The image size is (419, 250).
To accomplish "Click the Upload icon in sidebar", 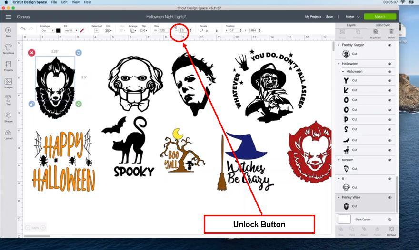I will pyautogui.click(x=8, y=133).
